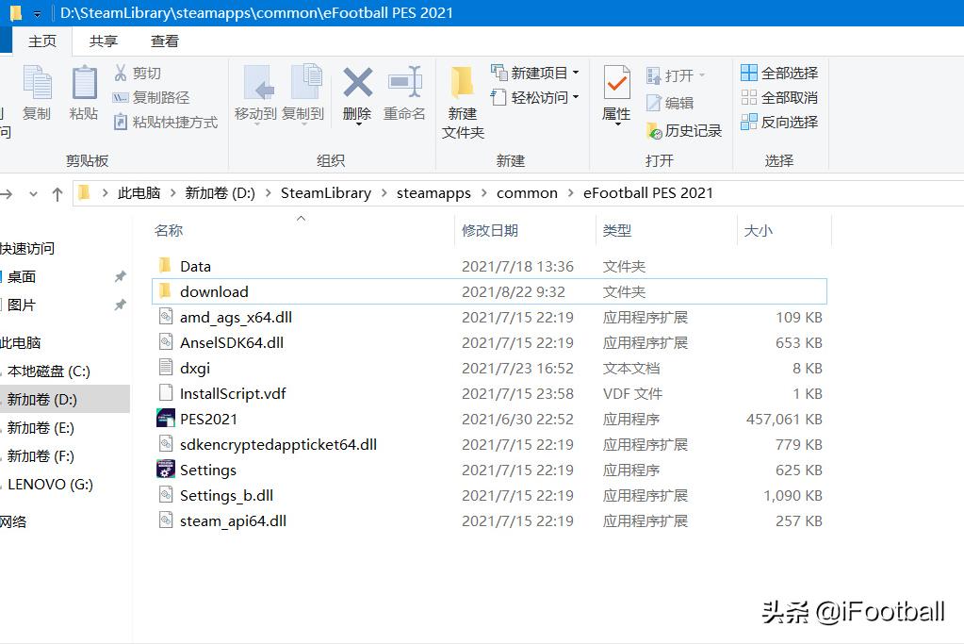The height and width of the screenshot is (644, 964).
Task: Click the 复制 (Copy) icon
Action: click(37, 94)
